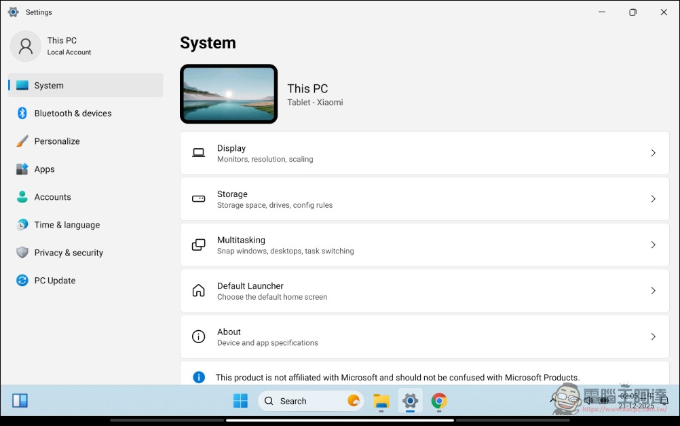Viewport: 680px width, 426px height.
Task: Select Apps in the sidebar
Action: (44, 169)
